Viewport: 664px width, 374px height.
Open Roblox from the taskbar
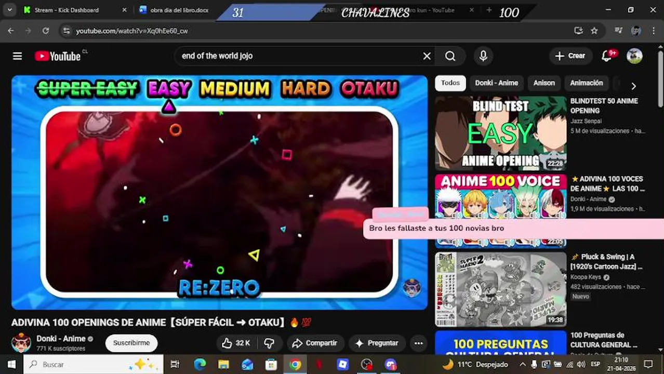(x=343, y=365)
